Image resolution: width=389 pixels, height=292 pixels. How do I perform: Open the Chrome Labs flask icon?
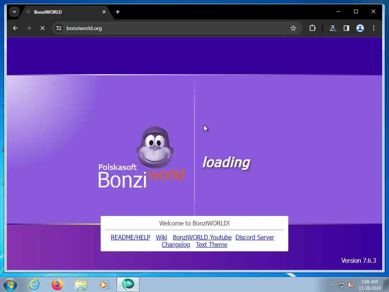click(332, 28)
